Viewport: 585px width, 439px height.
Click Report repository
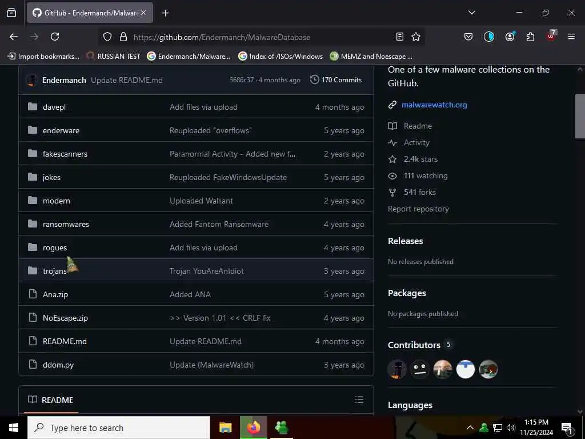418,209
